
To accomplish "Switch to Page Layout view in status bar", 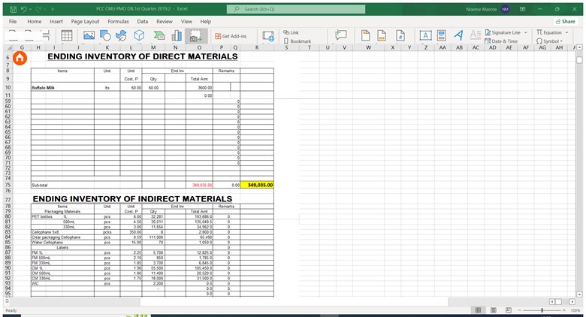I will click(x=494, y=310).
